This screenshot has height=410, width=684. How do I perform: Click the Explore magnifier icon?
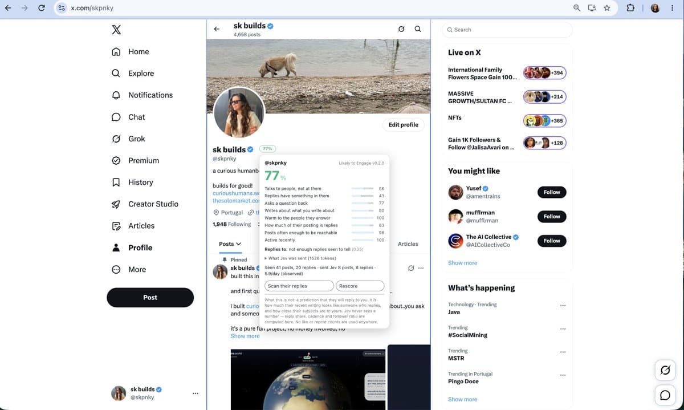pos(116,73)
